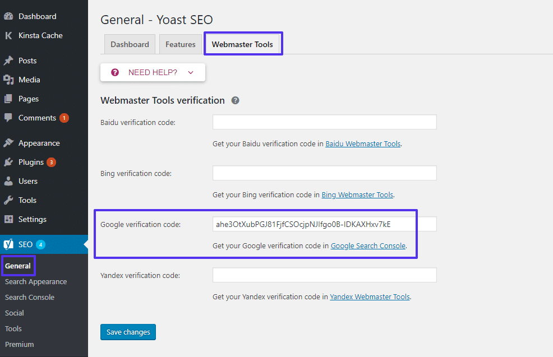
Task: Switch to the Dashboard tab in Yoast
Action: click(130, 44)
